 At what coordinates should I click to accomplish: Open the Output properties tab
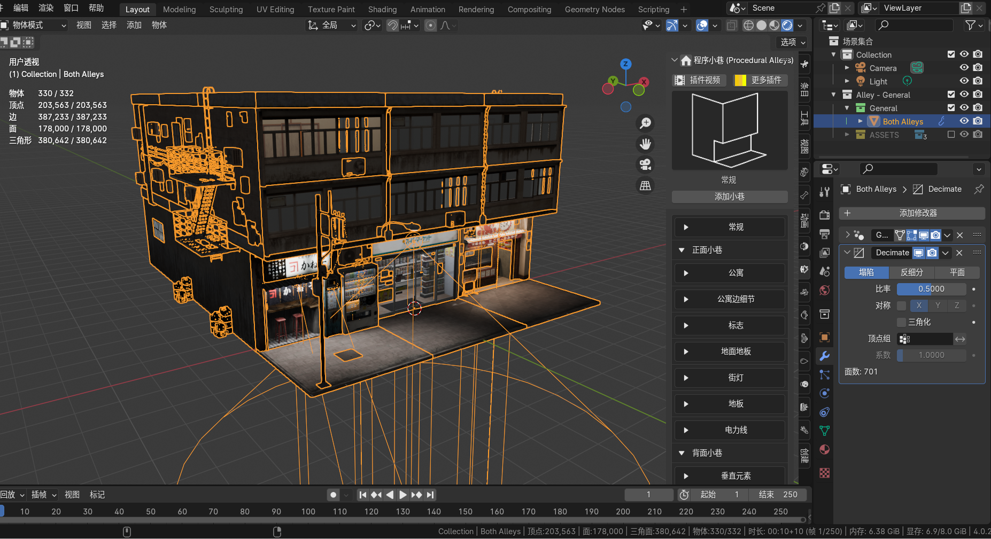[x=825, y=234]
